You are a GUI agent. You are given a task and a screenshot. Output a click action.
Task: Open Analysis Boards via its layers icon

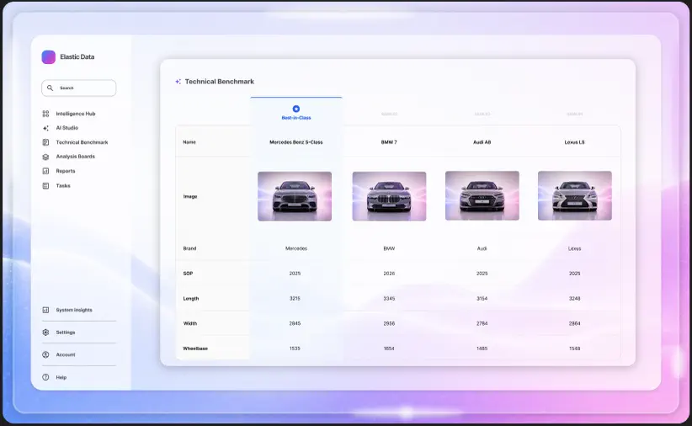(x=45, y=157)
